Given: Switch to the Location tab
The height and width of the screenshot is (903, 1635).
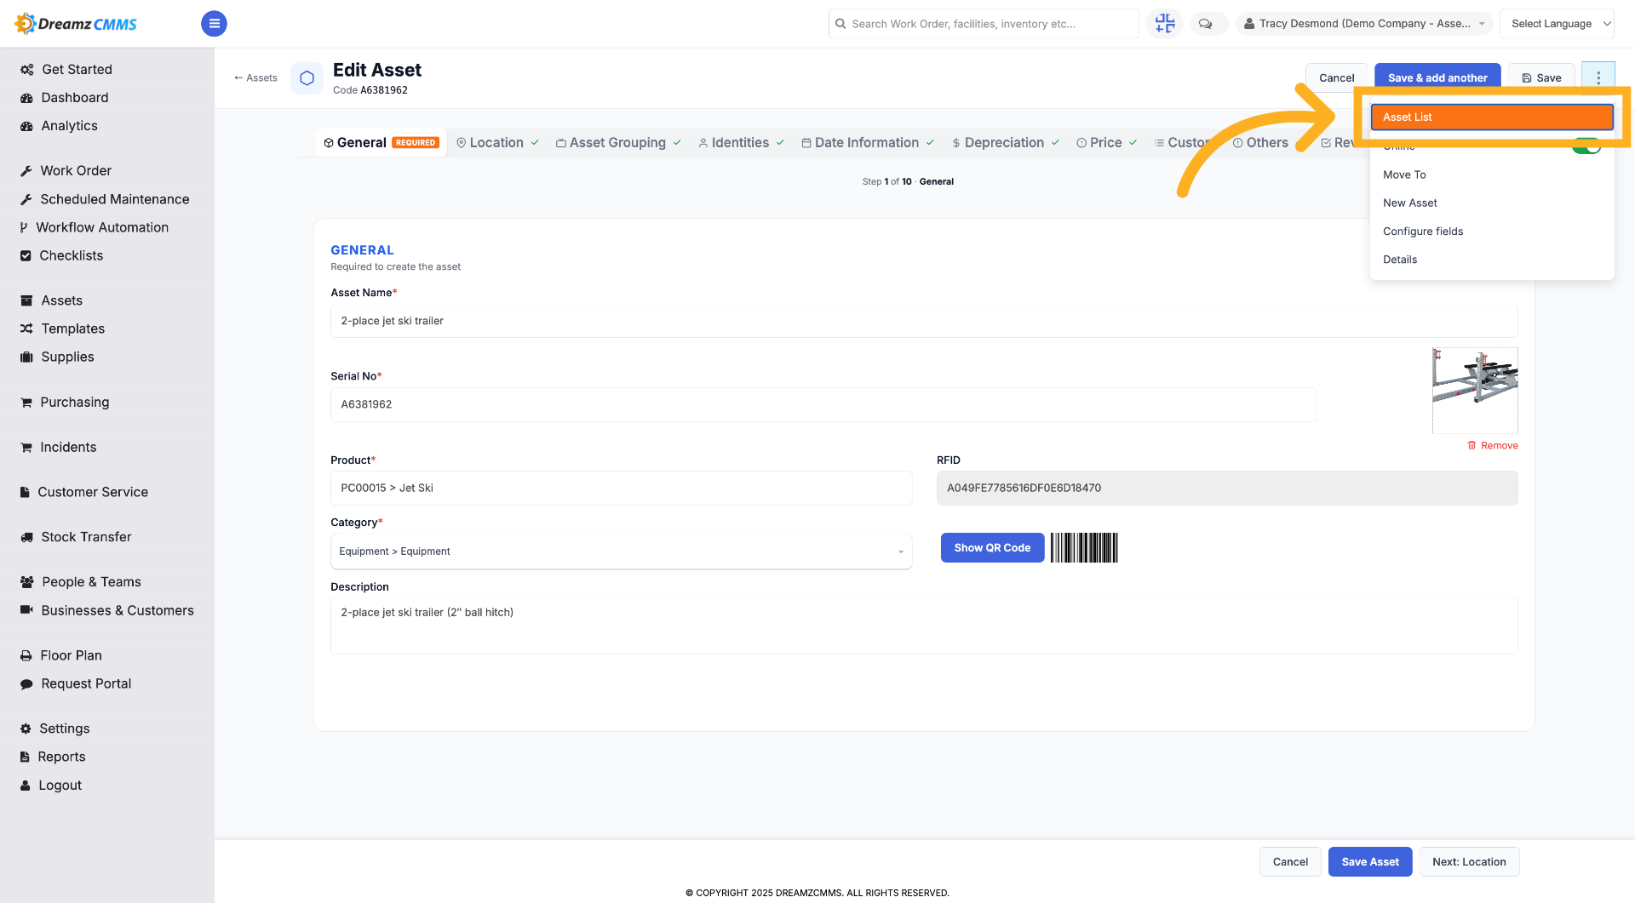Looking at the screenshot, I should pos(497,143).
